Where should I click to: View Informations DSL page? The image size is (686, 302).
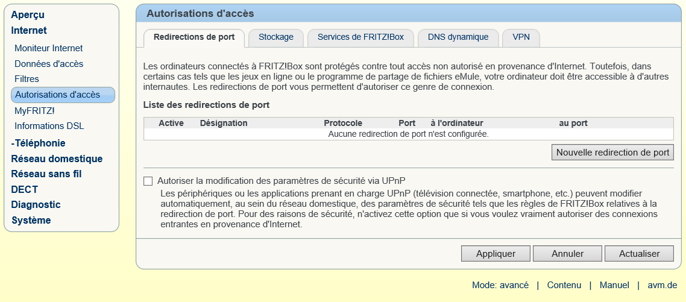tap(49, 126)
